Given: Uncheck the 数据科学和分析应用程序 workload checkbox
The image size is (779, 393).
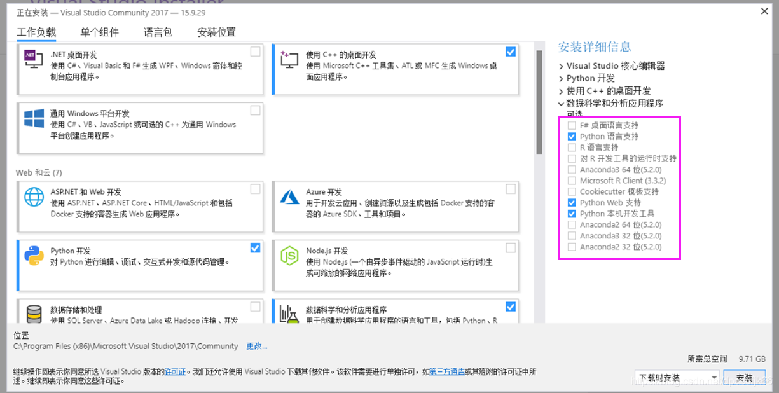Looking at the screenshot, I should (511, 307).
